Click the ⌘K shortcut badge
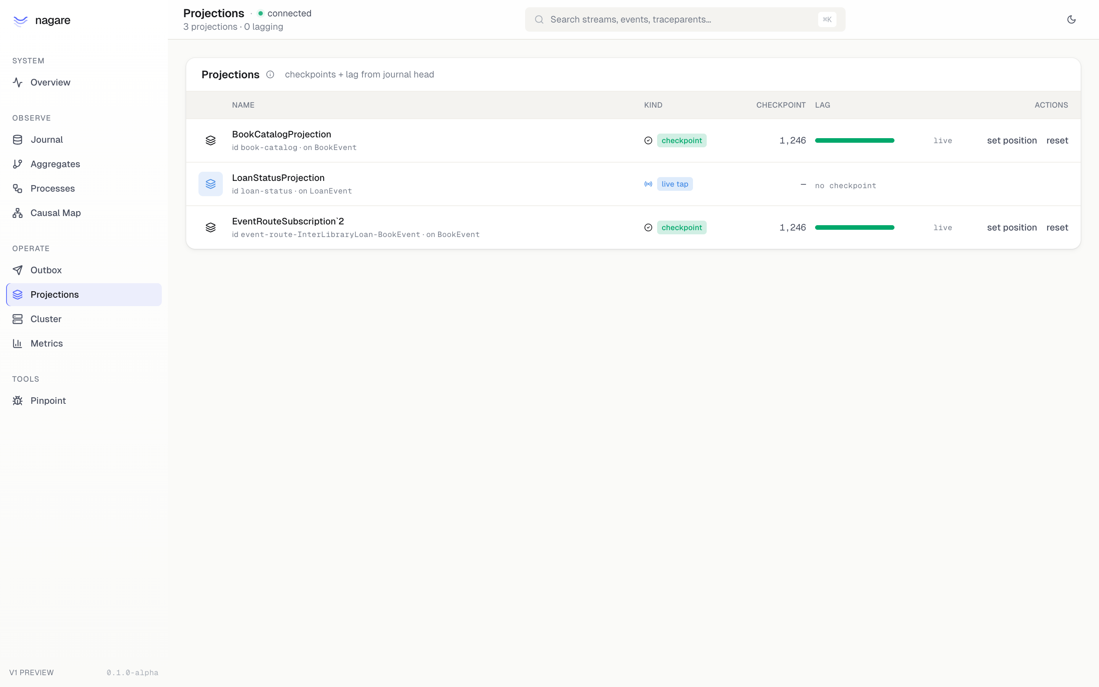 [827, 19]
